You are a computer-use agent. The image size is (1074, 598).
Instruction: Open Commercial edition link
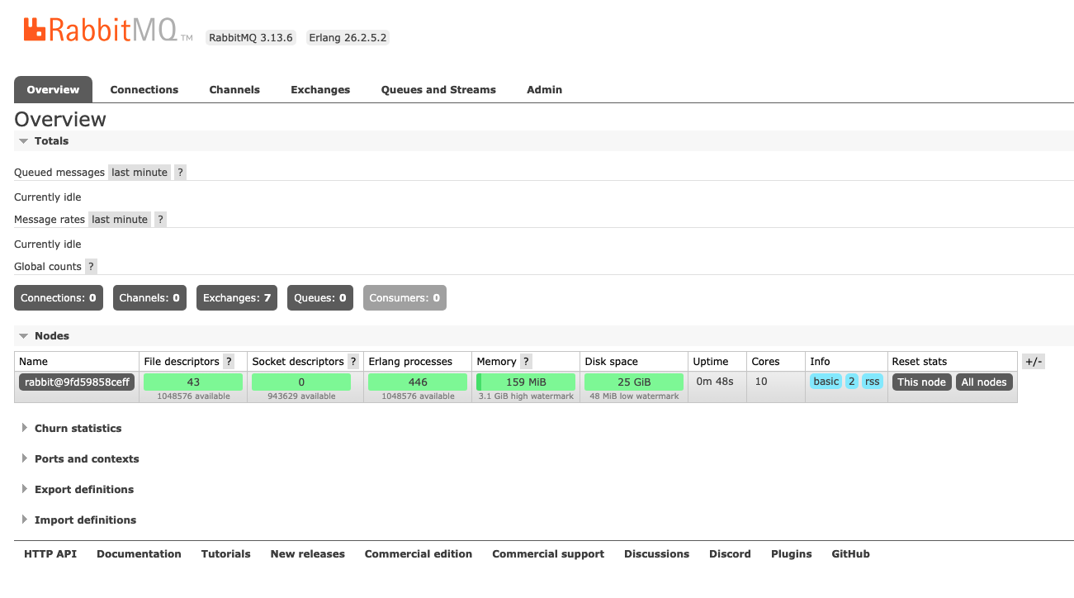pos(419,554)
